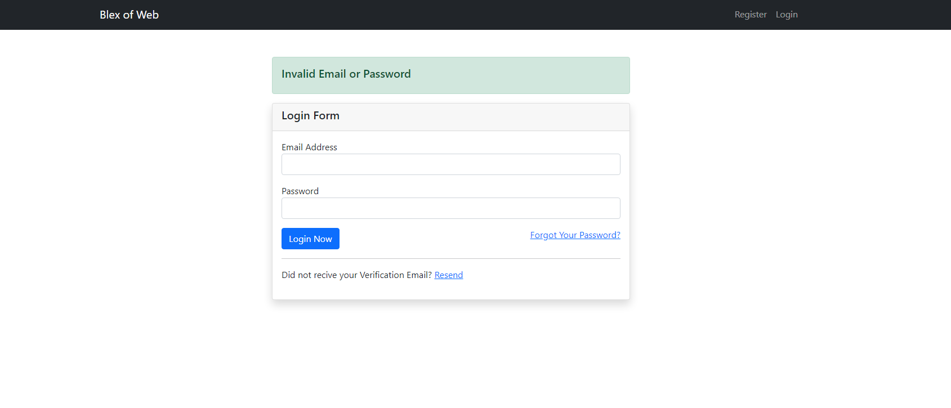Click Resend to get verification email
Viewport: 951px width, 408px height.
(448, 275)
